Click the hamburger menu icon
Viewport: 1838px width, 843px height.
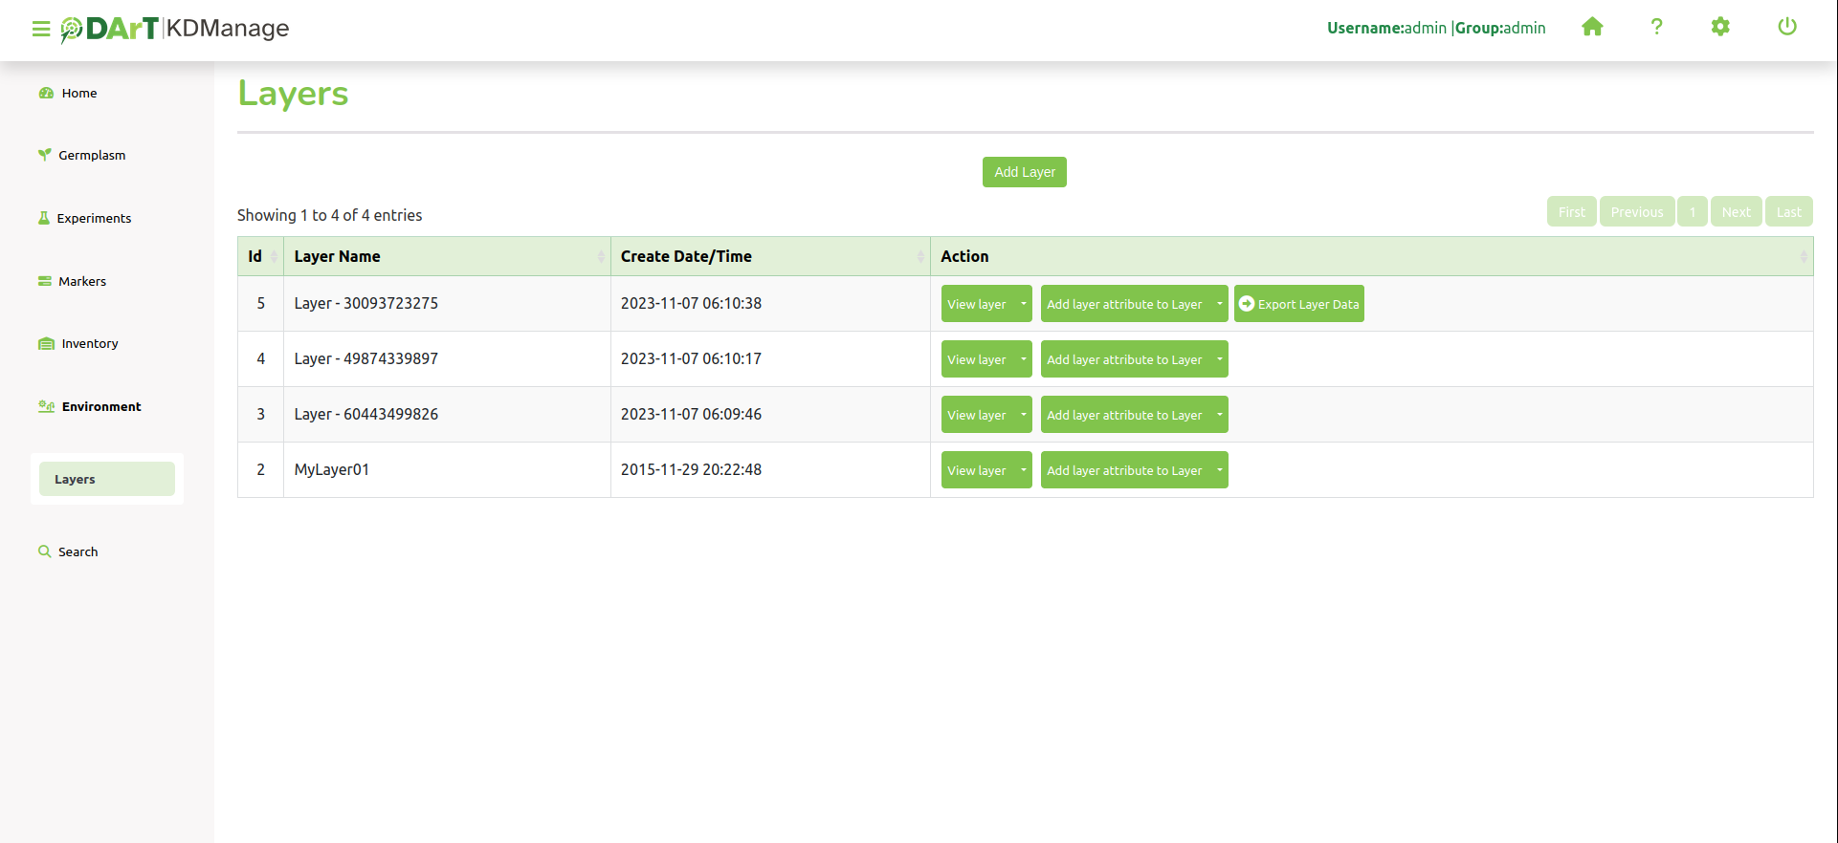tap(40, 29)
